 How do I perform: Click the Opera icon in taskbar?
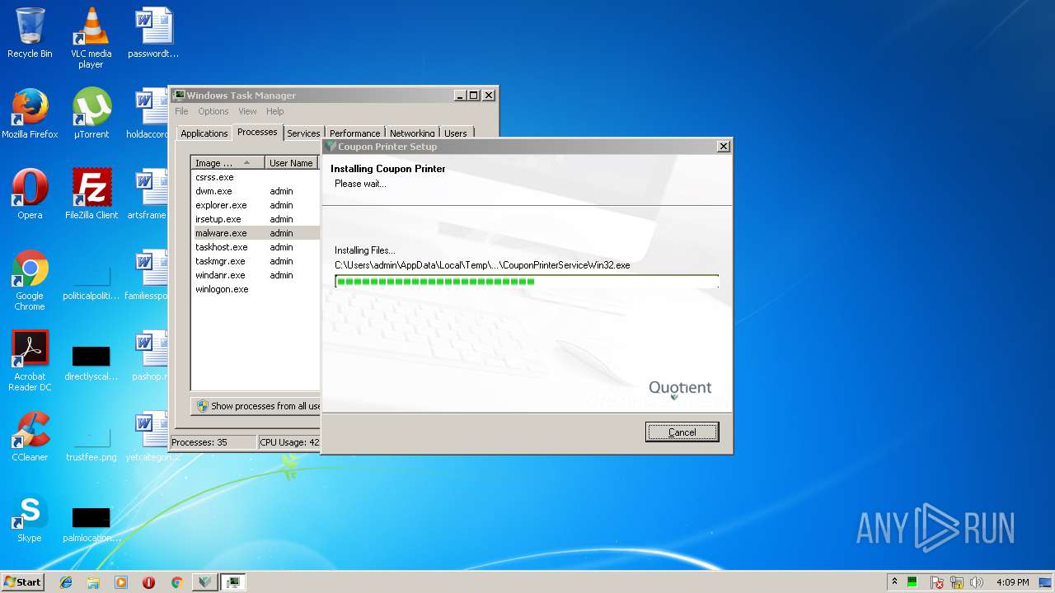click(148, 582)
